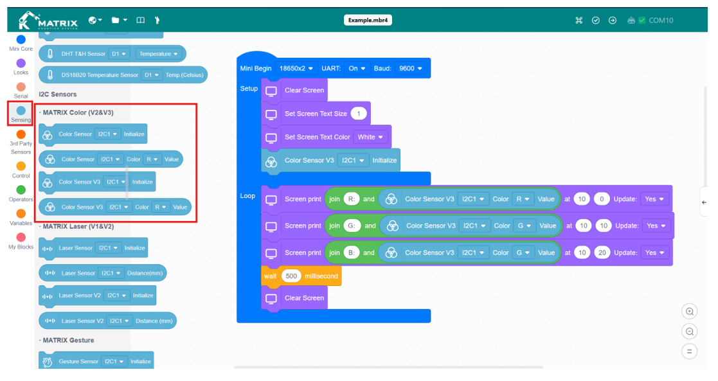Open the My Blocks category
The image size is (718, 381).
click(x=21, y=242)
